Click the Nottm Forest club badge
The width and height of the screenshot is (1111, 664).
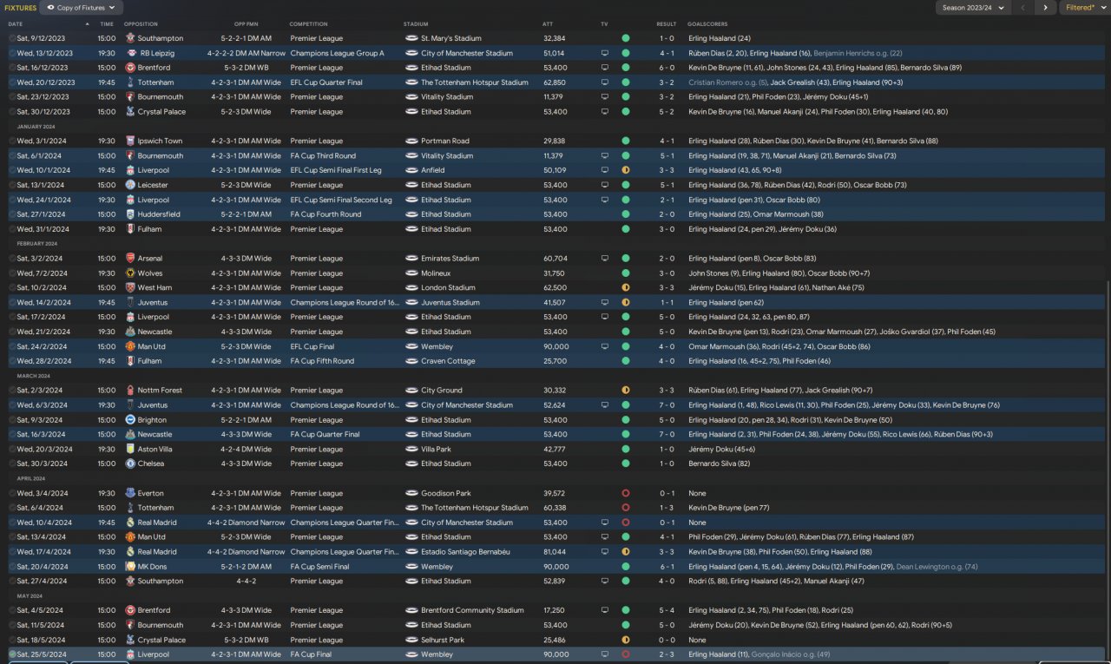pos(130,391)
